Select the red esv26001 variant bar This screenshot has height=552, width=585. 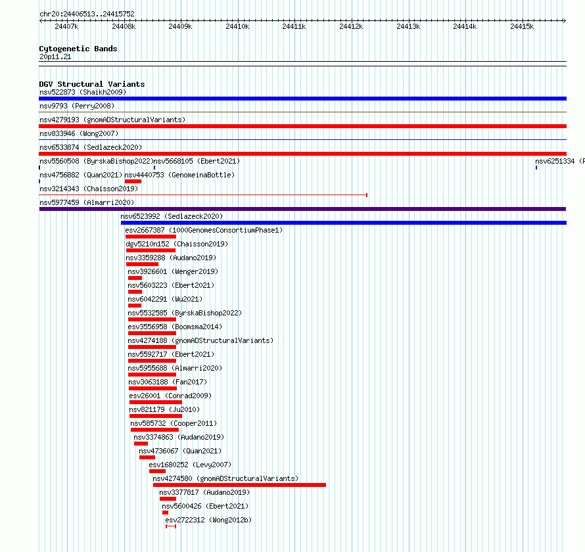click(x=156, y=402)
